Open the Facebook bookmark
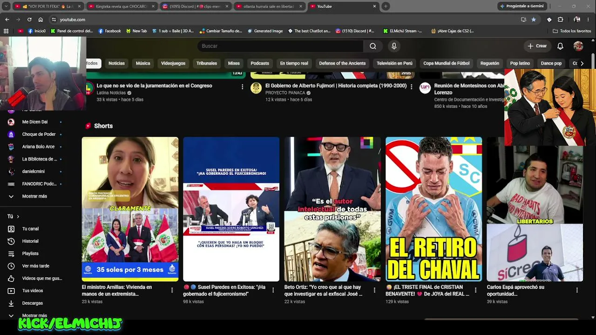The height and width of the screenshot is (335, 596). click(110, 31)
